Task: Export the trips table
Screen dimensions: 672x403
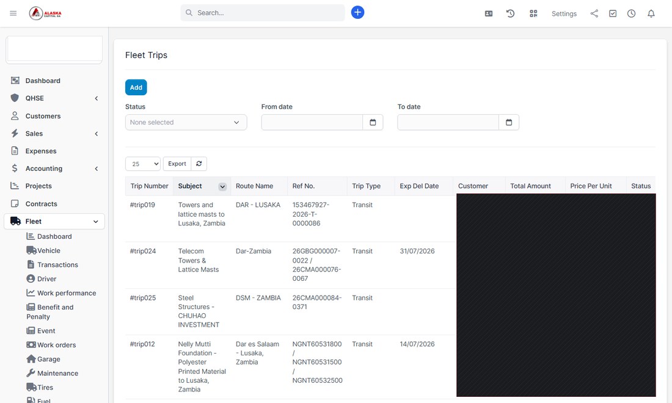Action: (x=177, y=164)
